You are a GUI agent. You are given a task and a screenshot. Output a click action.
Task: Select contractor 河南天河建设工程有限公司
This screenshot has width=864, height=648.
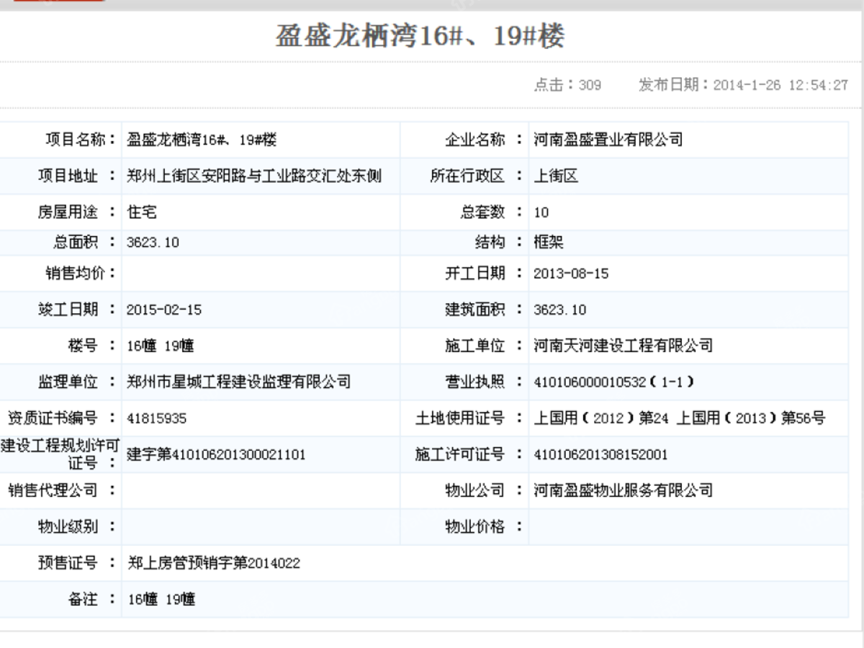(624, 346)
